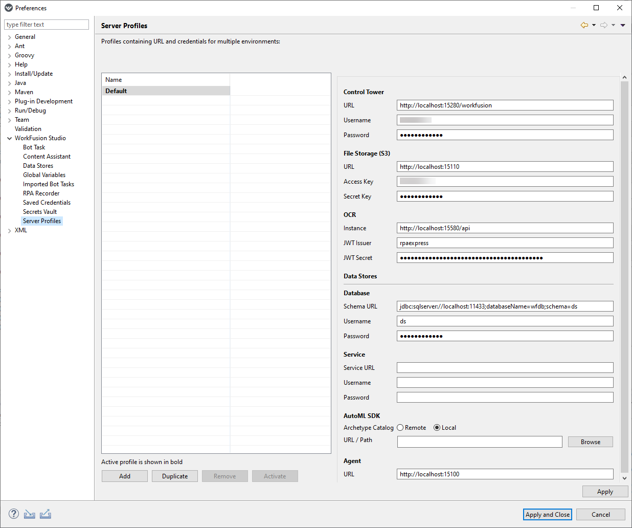Open the Bot Task preferences page

(x=34, y=147)
